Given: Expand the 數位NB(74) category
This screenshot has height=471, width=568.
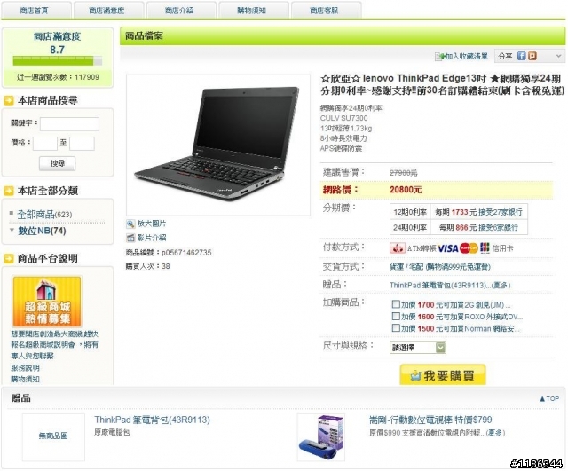Looking at the screenshot, I should coord(42,231).
